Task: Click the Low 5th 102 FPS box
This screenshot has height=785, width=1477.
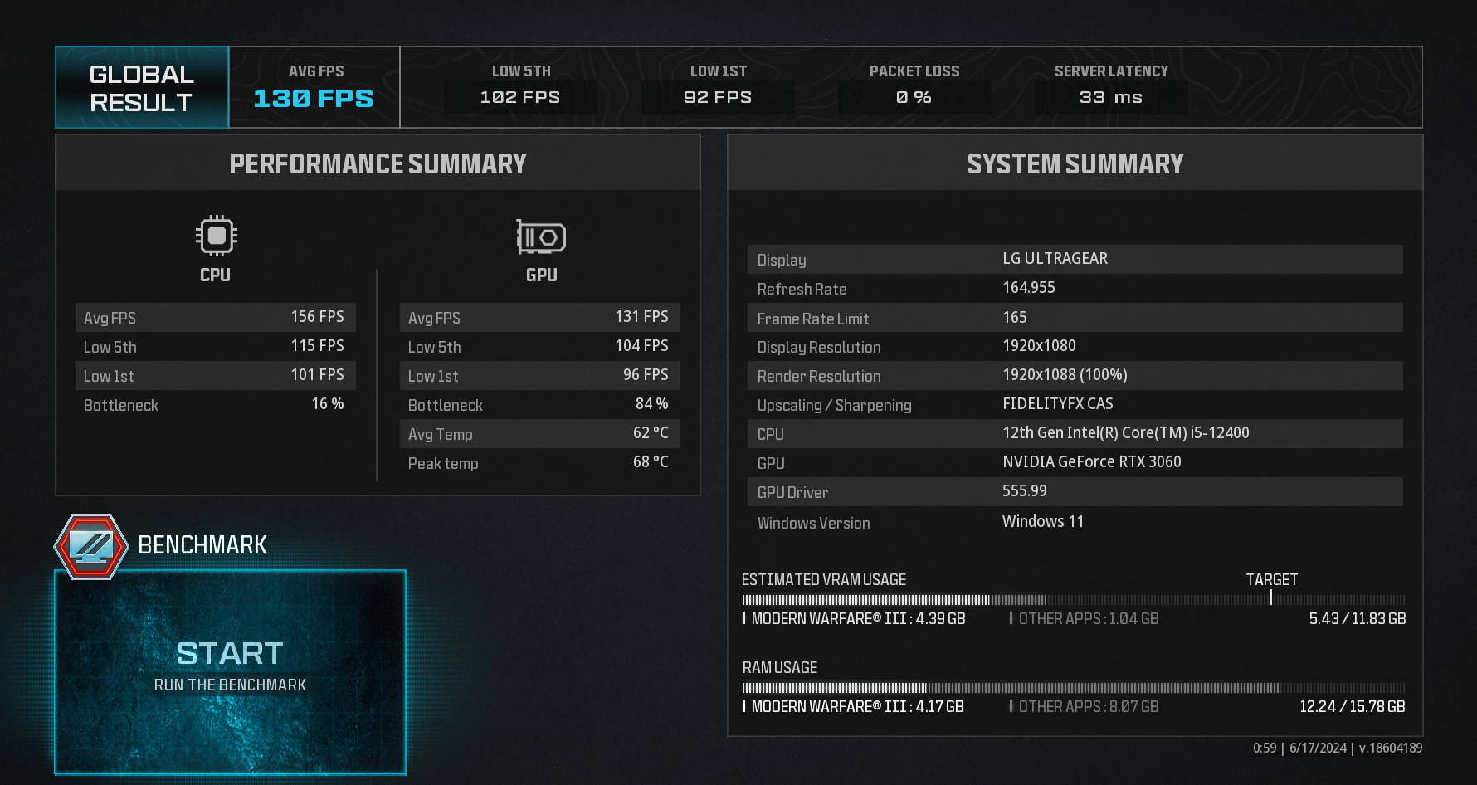Action: (x=520, y=97)
